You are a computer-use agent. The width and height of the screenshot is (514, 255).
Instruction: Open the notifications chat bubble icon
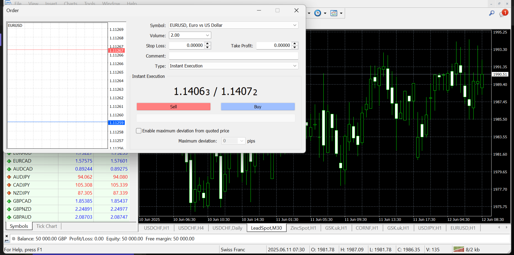(x=503, y=13)
